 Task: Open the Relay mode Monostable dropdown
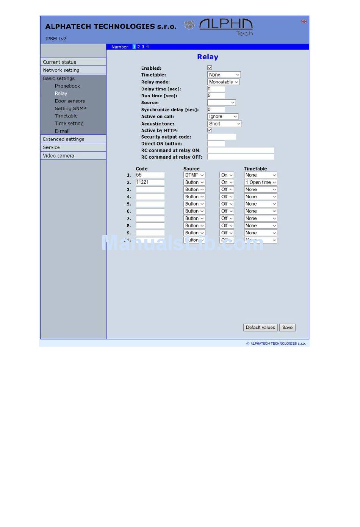click(x=223, y=82)
